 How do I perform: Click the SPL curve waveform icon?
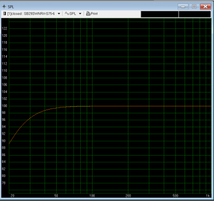[67, 13]
